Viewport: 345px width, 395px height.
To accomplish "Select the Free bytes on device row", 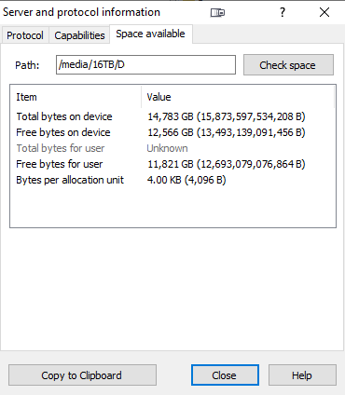I will 172,132.
